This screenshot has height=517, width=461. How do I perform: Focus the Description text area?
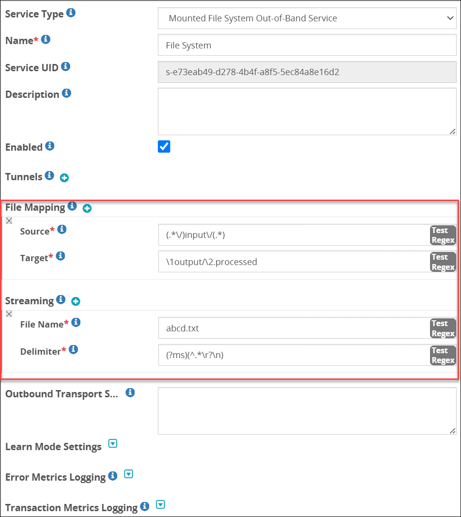[x=307, y=111]
